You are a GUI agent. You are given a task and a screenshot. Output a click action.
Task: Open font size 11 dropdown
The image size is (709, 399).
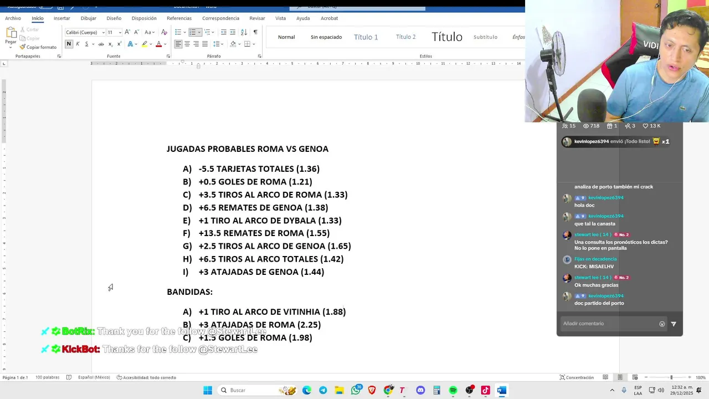(x=120, y=32)
